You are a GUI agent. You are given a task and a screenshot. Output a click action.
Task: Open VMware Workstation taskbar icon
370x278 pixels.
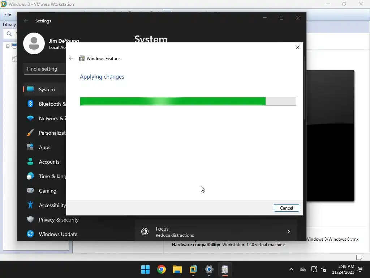tap(193, 269)
